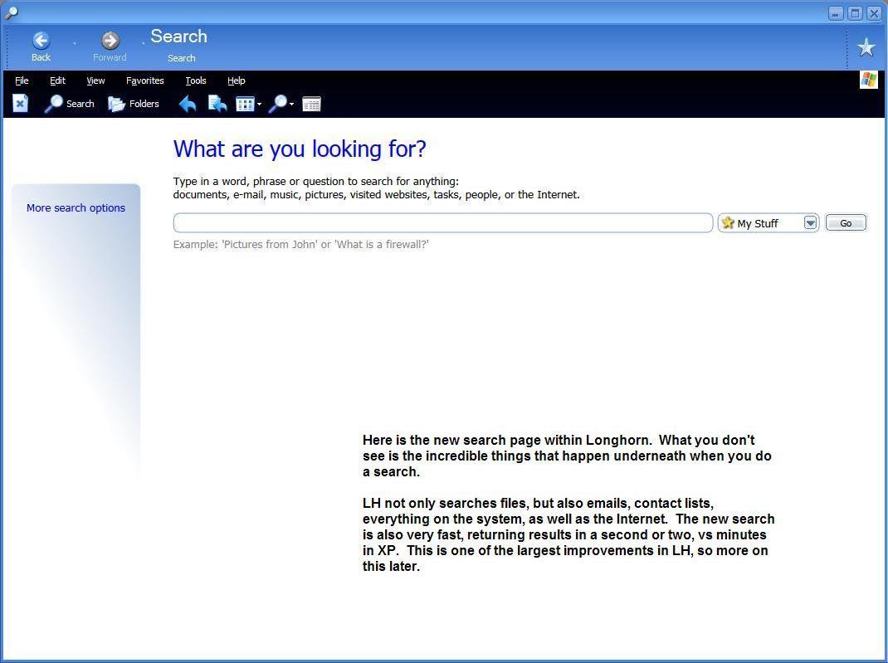Click the Windows flag logo
Screen dimensions: 888x663
[x=869, y=80]
